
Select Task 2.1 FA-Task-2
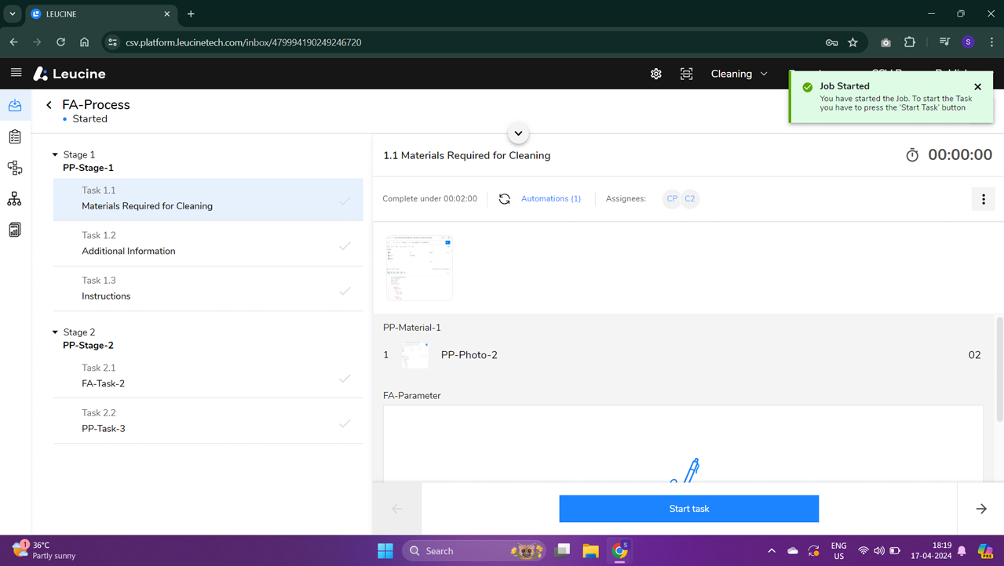208,376
